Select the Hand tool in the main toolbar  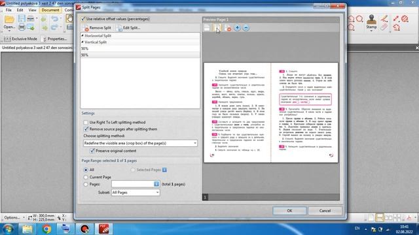[70, 19]
